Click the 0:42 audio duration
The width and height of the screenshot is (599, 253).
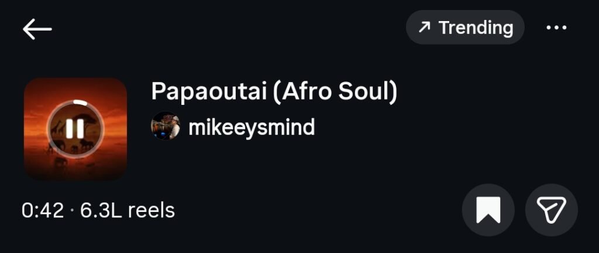point(42,210)
